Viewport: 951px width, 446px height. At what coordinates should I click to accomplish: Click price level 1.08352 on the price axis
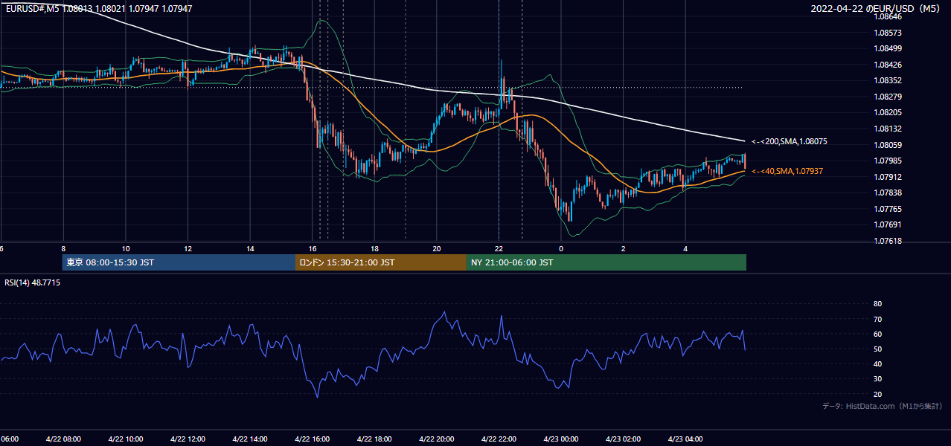coord(888,80)
